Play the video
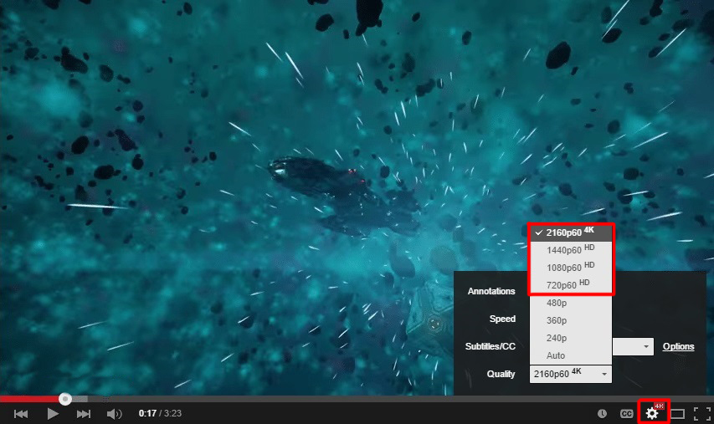The image size is (714, 424). (53, 413)
